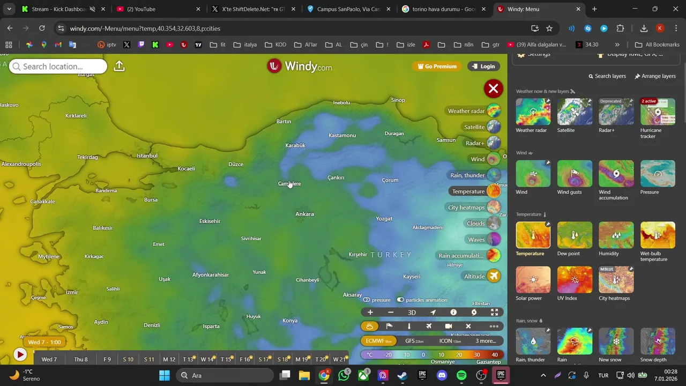This screenshot has width=686, height=386.
Task: Select the Clouds layer icon in map list
Action: [494, 224]
